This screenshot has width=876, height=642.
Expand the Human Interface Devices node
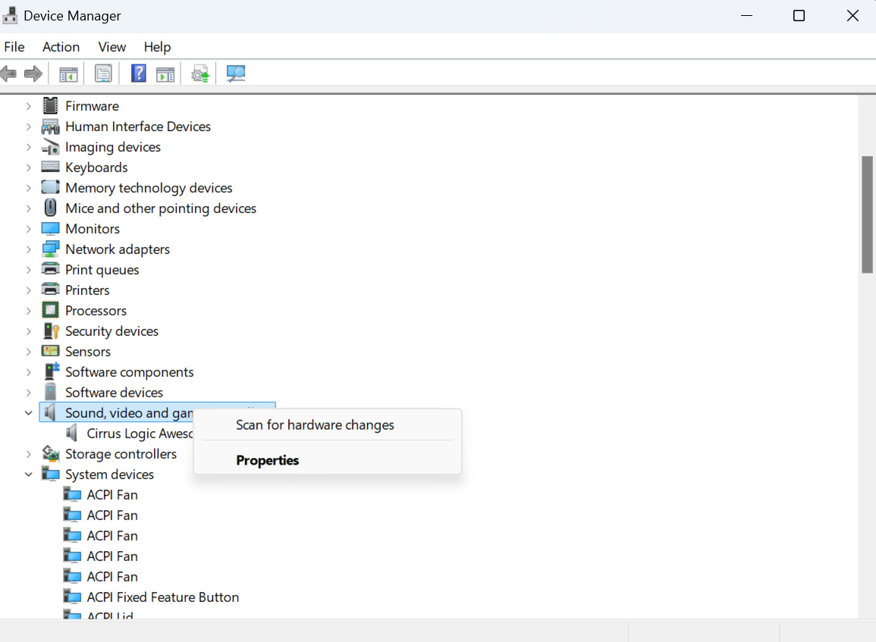[29, 126]
